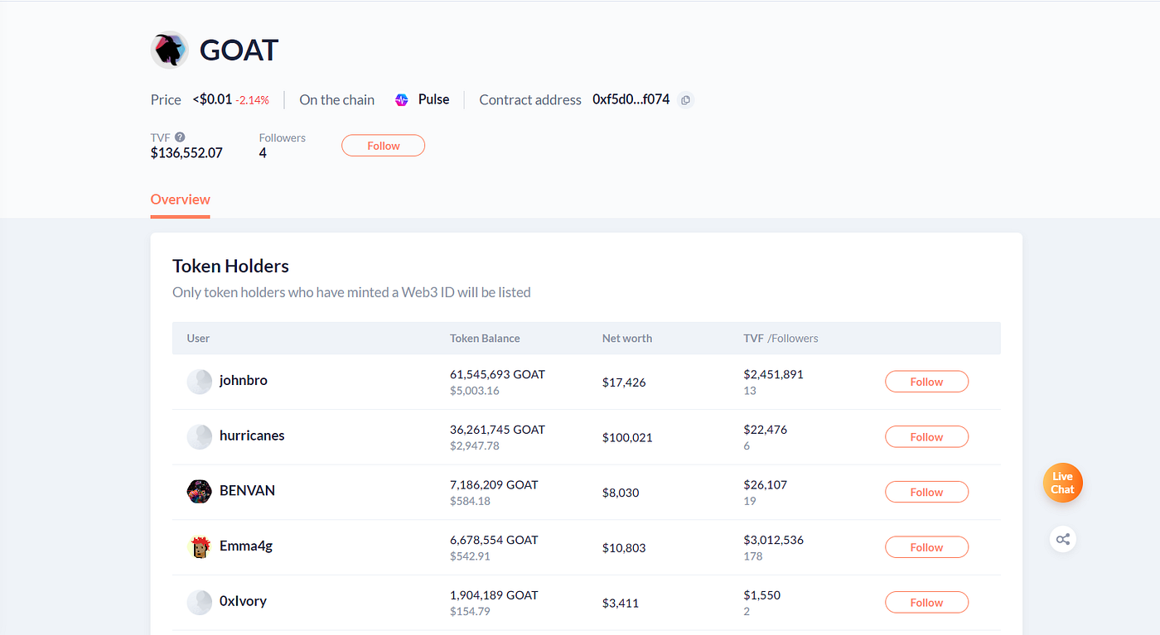The height and width of the screenshot is (635, 1160).
Task: Switch to the Overview tab
Action: click(181, 200)
